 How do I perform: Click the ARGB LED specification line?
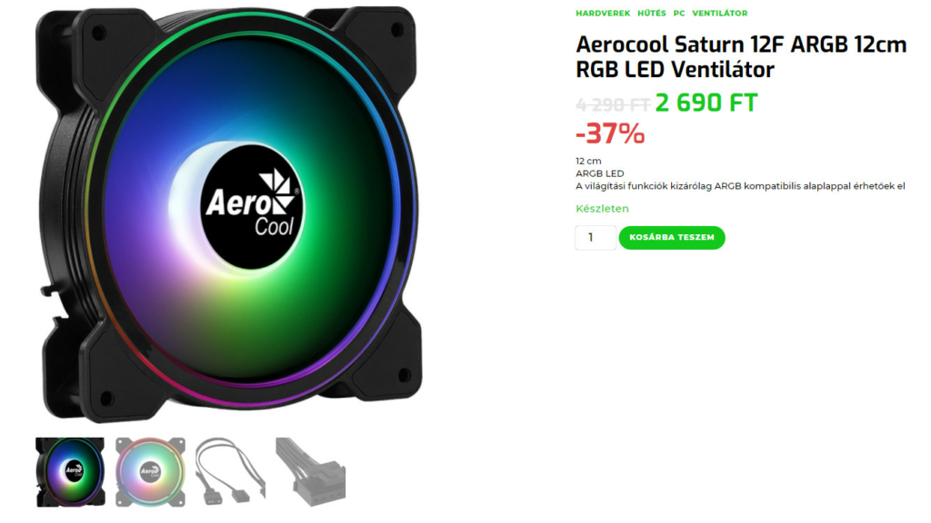tap(600, 173)
